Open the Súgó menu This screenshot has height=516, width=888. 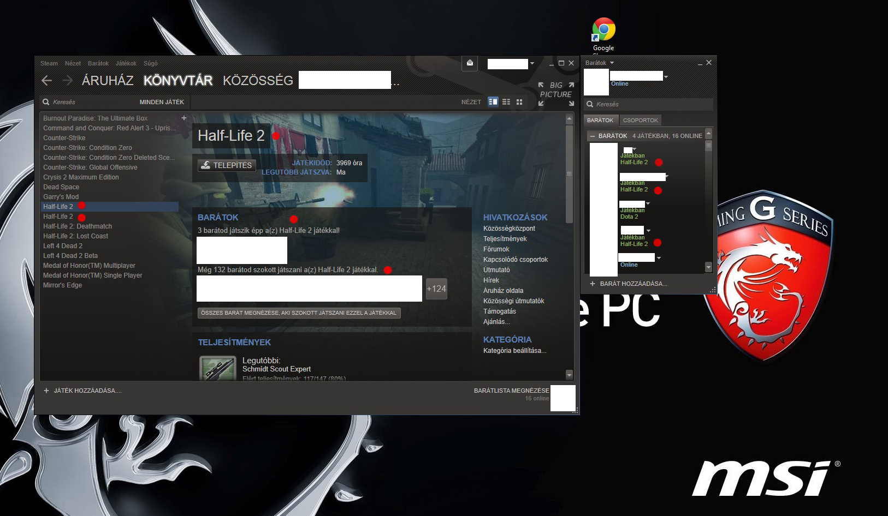tap(151, 63)
